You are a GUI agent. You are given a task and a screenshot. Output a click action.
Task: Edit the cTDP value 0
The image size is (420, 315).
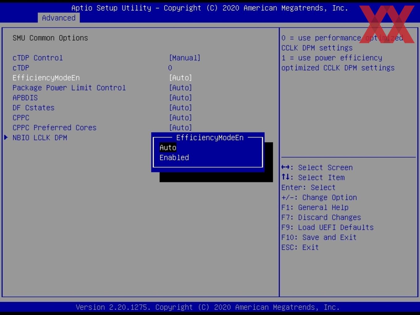click(x=170, y=68)
